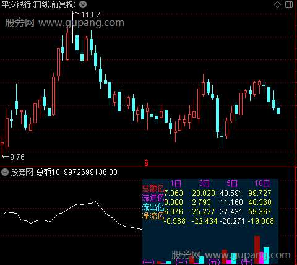This screenshot has height=265, width=297.
Task: Click the tallest cyan 10-day outflow bar
Action: click(266, 255)
